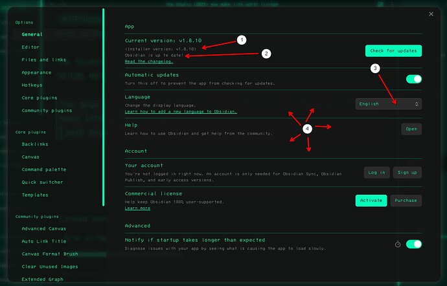Open Quick switcher plugin settings
This screenshot has height=286, width=447.
42,182
